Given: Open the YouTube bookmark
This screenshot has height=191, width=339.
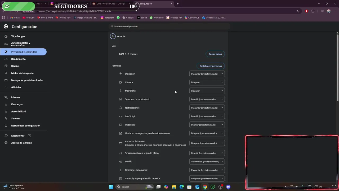Looking at the screenshot, I should coord(28,18).
